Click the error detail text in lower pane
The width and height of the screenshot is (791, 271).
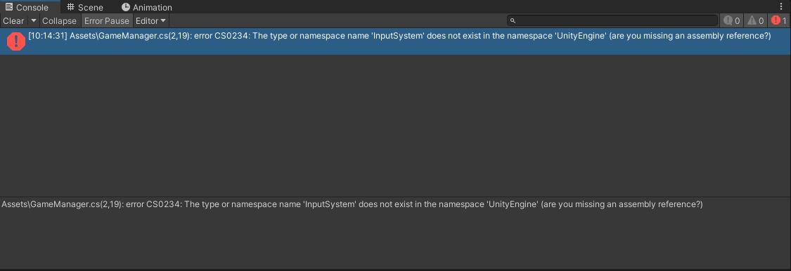click(x=352, y=204)
